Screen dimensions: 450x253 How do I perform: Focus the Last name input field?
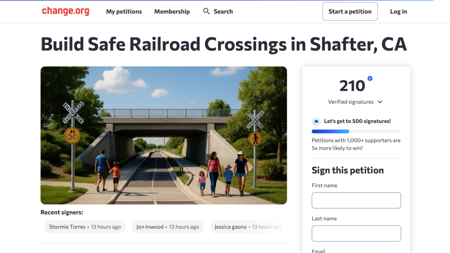coord(356,233)
